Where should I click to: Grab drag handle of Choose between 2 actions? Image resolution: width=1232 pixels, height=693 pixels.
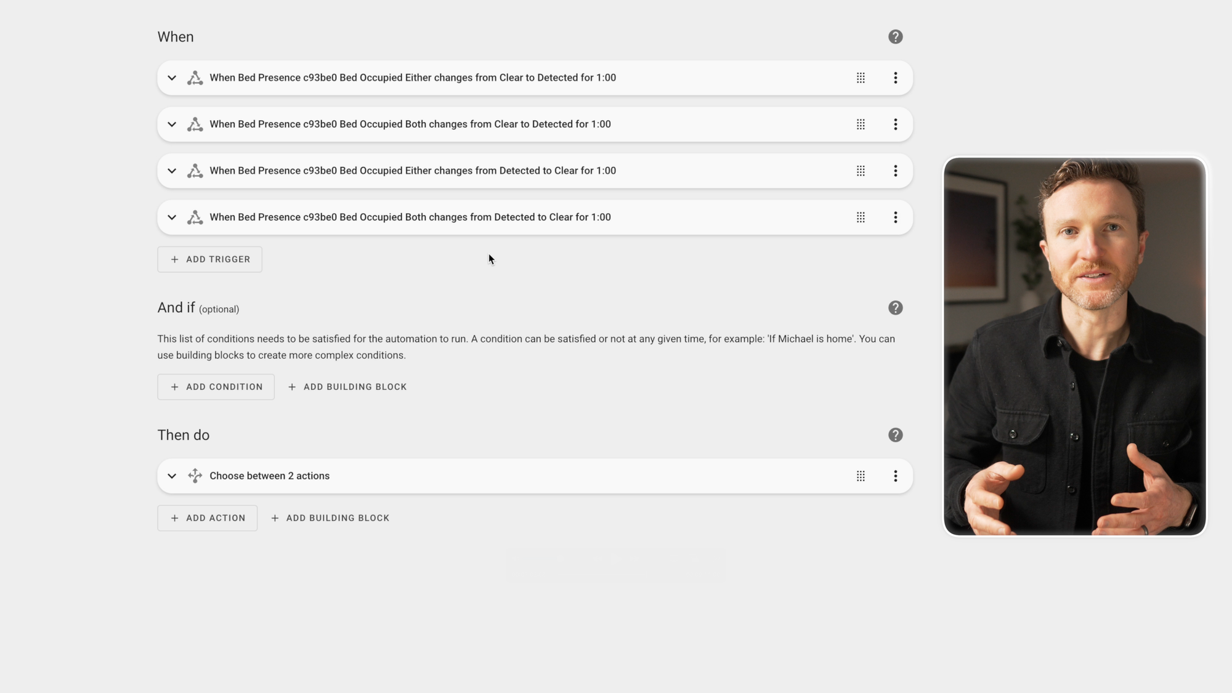pos(861,476)
